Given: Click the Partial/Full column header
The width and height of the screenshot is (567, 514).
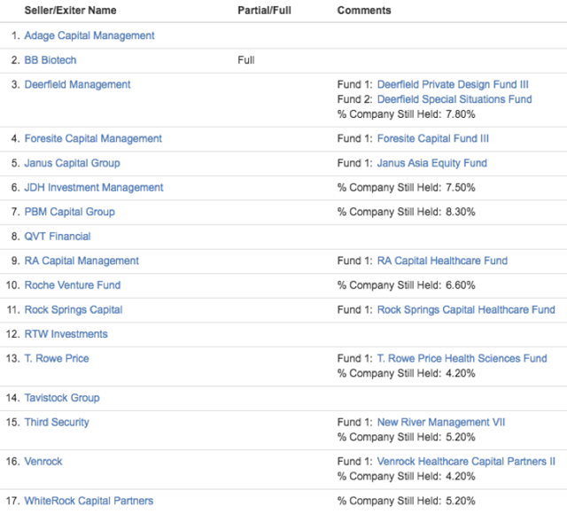Looking at the screenshot, I should tap(264, 11).
